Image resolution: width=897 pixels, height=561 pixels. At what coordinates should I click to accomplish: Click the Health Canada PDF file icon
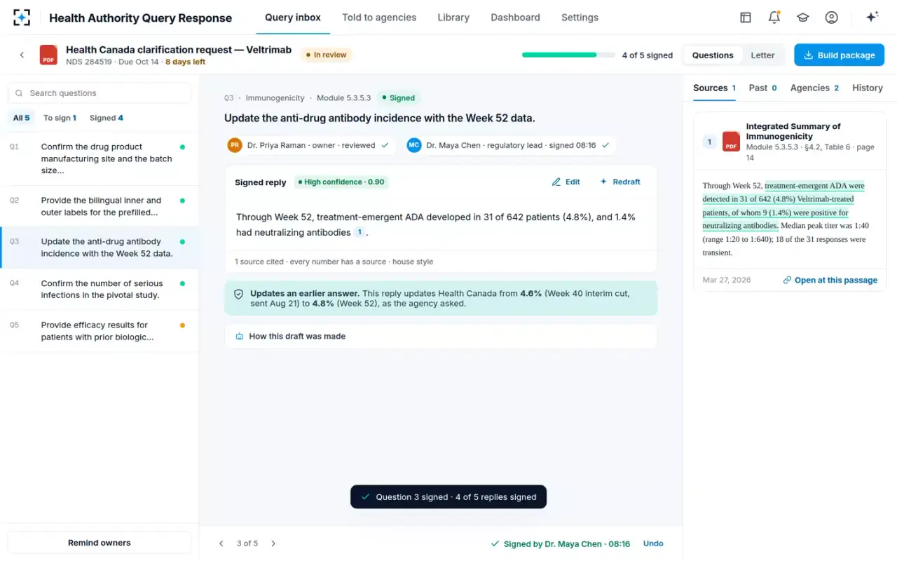coord(48,55)
